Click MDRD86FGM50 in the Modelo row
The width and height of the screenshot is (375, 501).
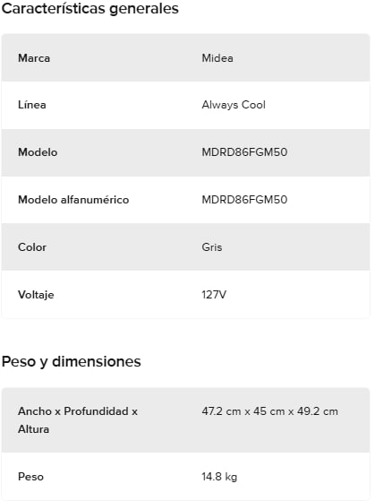coord(244,152)
